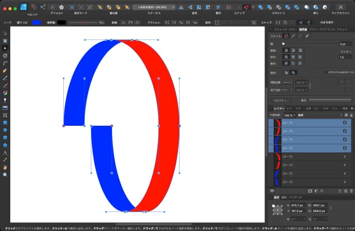The width and height of the screenshot is (355, 231).
Task: Select the Hand view tool
Action: click(5, 167)
